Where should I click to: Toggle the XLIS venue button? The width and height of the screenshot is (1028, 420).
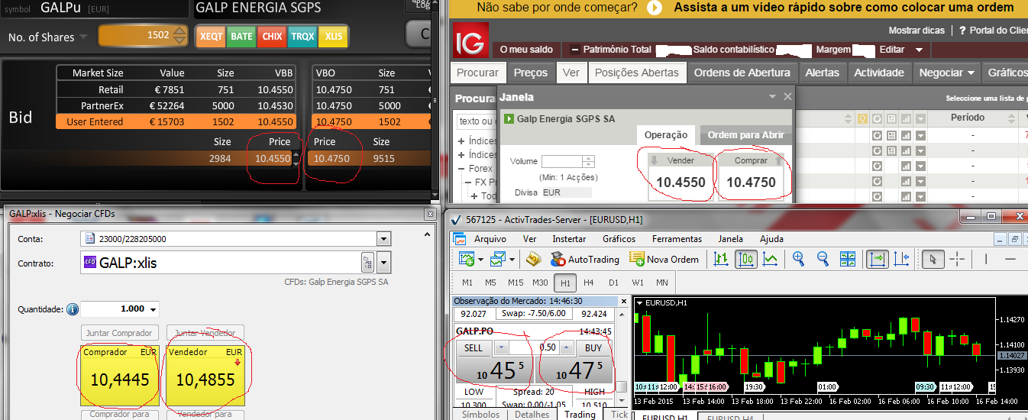point(333,36)
